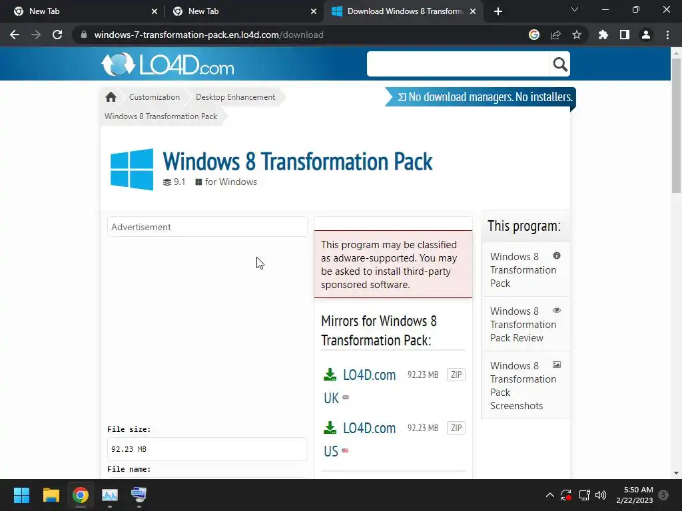
Task: Open File Explorer from the taskbar
Action: [x=51, y=495]
